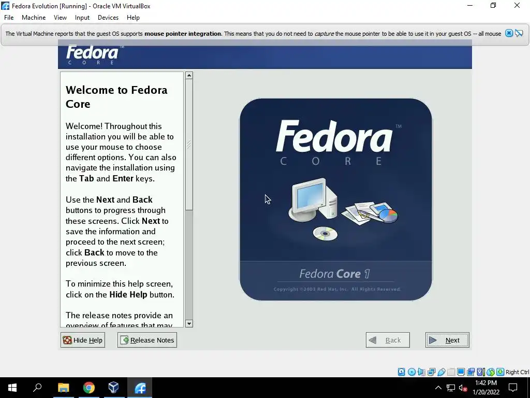Open the File menu
The image size is (530, 398).
(9, 18)
